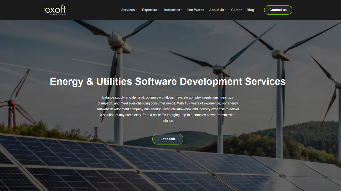341x191 pixels.
Task: Click the small arrow next to Industries
Action: click(182, 10)
